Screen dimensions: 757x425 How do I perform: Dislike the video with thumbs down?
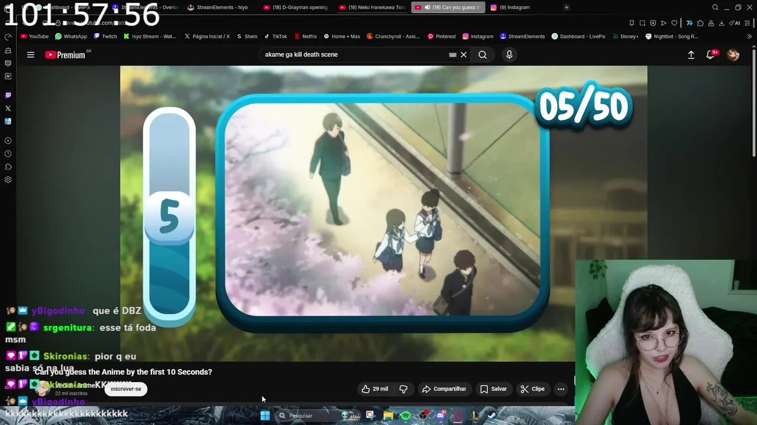coord(403,389)
